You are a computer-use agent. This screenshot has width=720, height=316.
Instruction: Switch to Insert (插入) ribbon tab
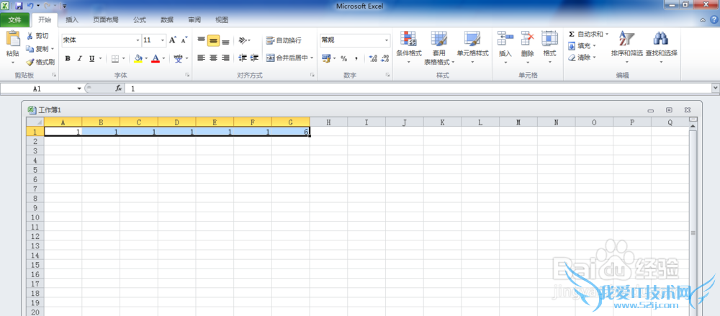pyautogui.click(x=72, y=19)
